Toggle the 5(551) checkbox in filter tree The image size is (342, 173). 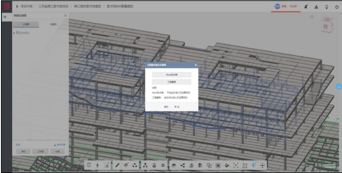(x=17, y=33)
